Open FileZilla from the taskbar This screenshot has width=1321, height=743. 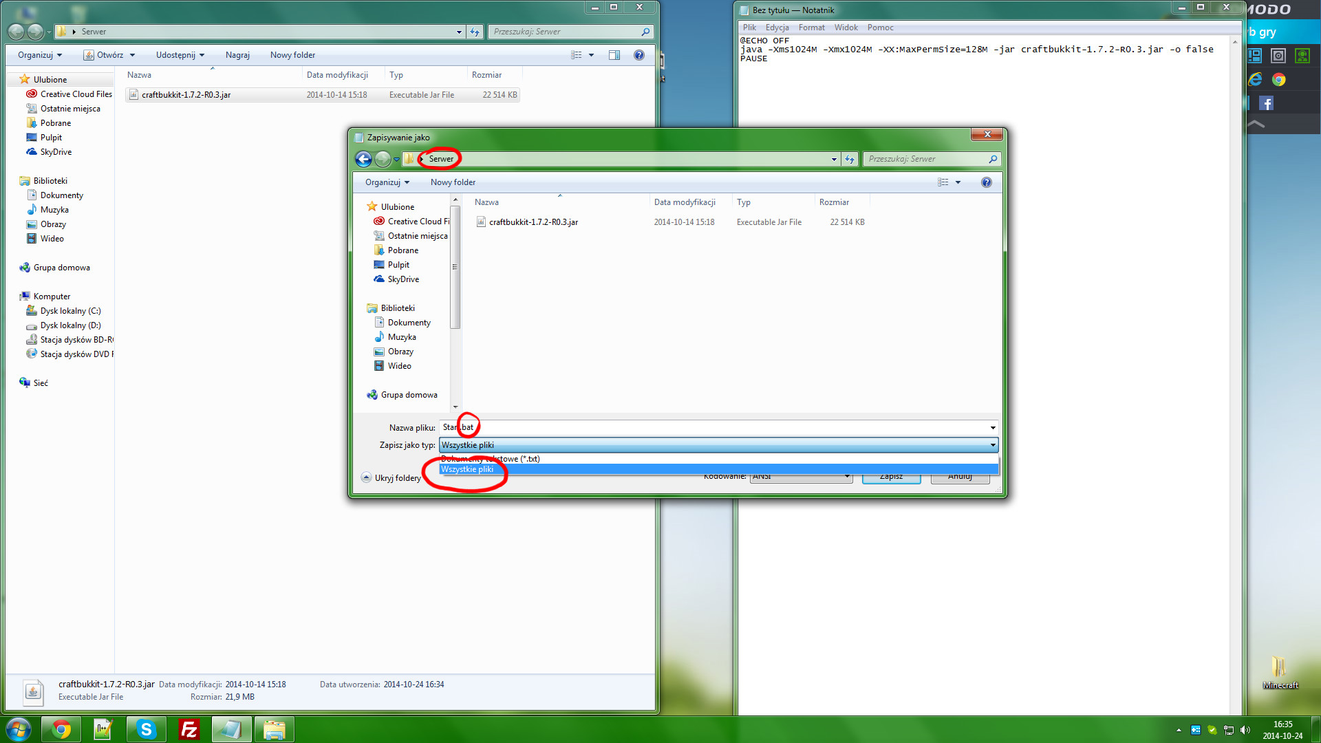click(189, 729)
